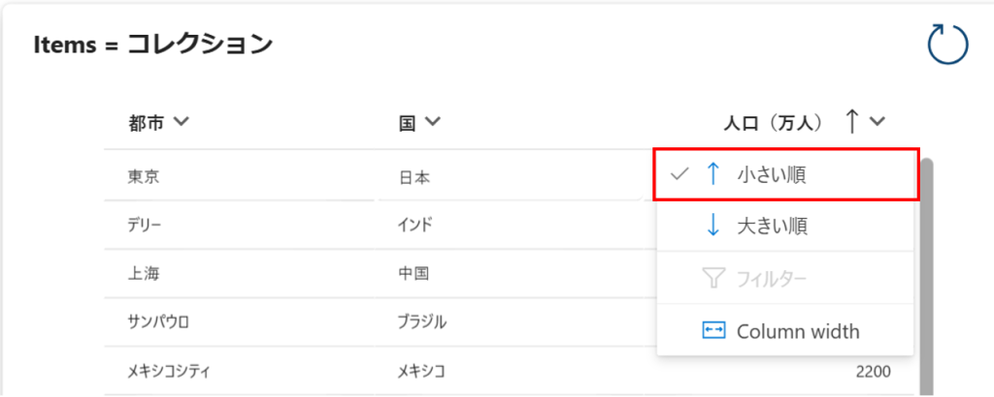Toggle the checkmark next to 小さい順
The image size is (994, 397).
[680, 174]
